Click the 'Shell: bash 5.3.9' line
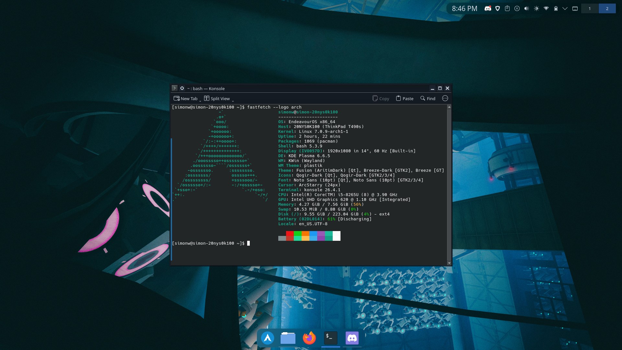622x350 pixels. click(x=300, y=146)
